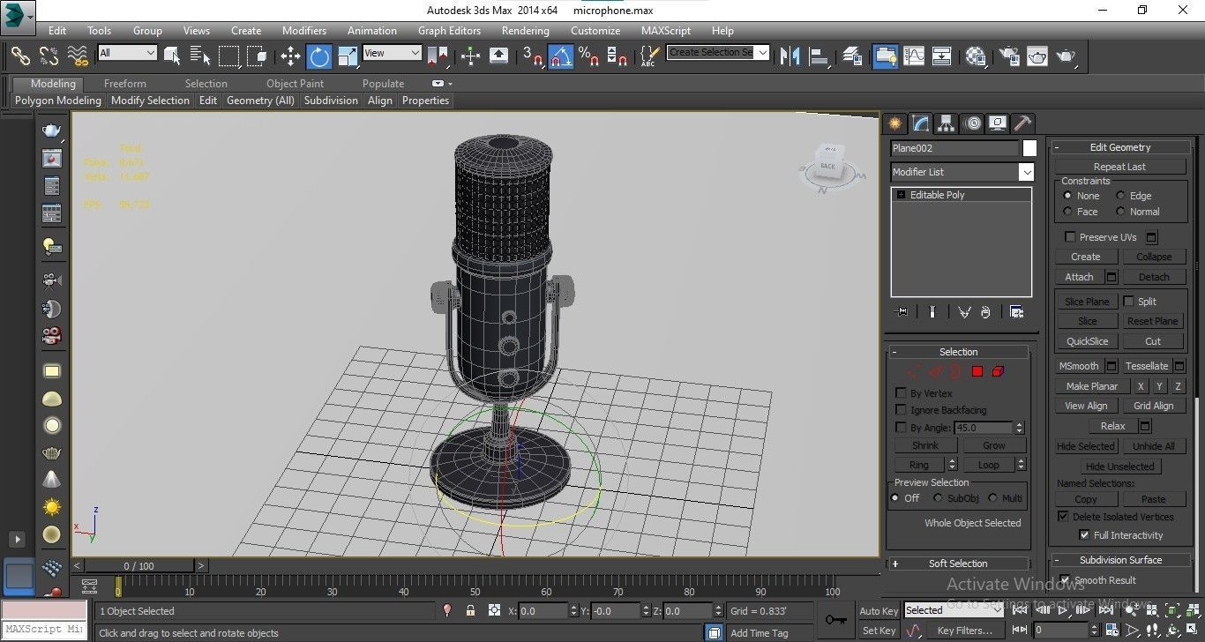Click the Attach button
Image resolution: width=1205 pixels, height=642 pixels.
point(1079,277)
